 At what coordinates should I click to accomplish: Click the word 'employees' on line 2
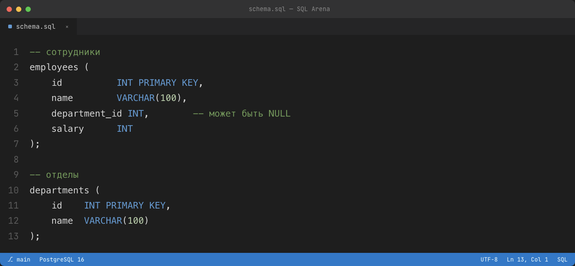pyautogui.click(x=54, y=67)
